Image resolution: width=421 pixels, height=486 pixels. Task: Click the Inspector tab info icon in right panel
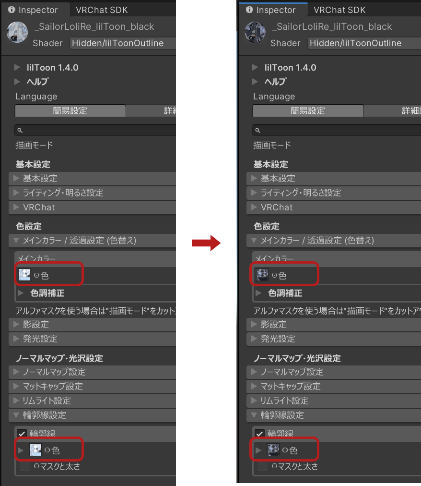coord(249,10)
